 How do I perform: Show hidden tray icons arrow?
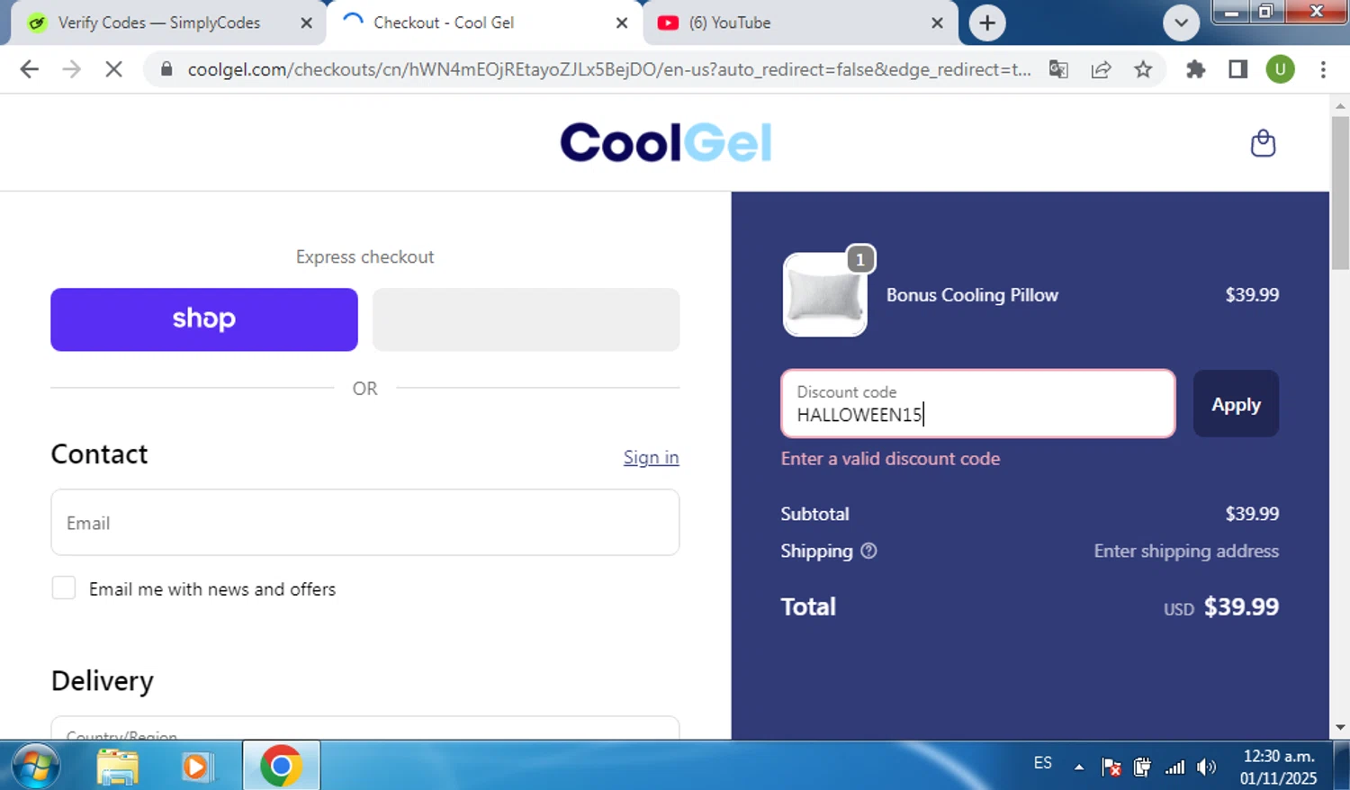pyautogui.click(x=1078, y=767)
